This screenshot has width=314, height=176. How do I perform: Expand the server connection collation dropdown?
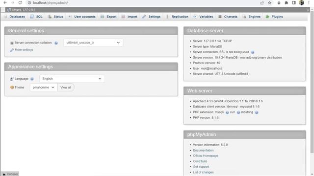point(93,43)
